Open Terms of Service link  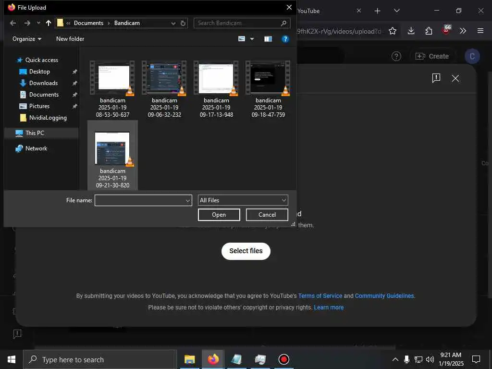320,296
